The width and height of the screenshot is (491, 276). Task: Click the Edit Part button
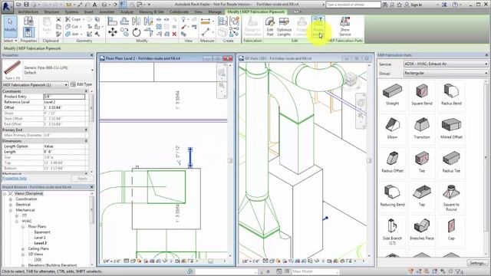(270, 27)
